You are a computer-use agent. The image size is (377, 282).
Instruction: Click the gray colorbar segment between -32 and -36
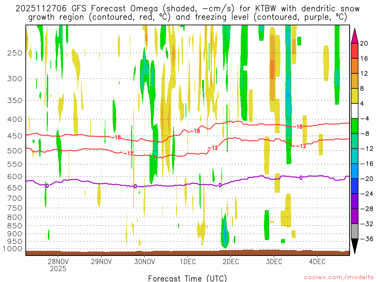point(355,231)
